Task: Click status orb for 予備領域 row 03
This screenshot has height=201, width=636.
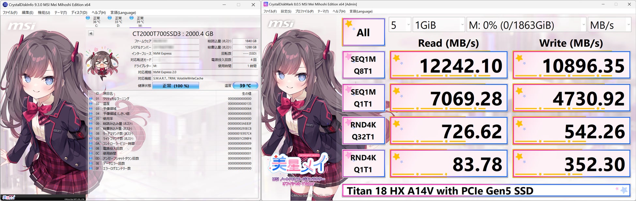Action: click(91, 109)
